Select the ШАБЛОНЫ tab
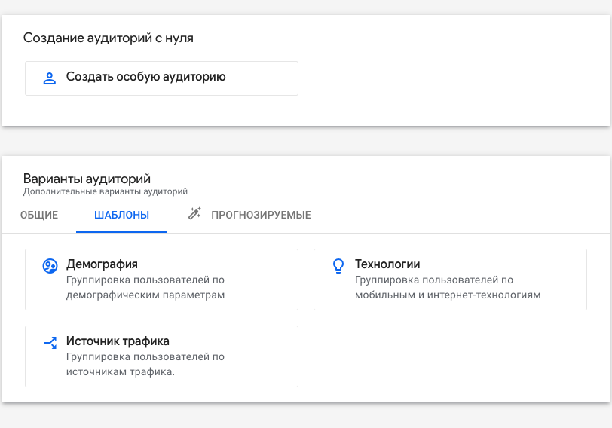Image resolution: width=612 pixels, height=428 pixels. [122, 215]
